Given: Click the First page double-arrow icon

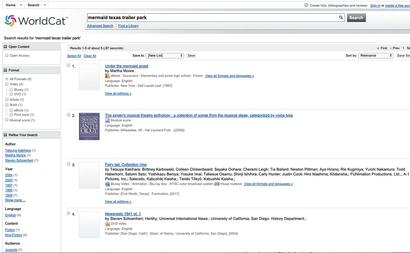Looking at the screenshot, I should [378, 48].
